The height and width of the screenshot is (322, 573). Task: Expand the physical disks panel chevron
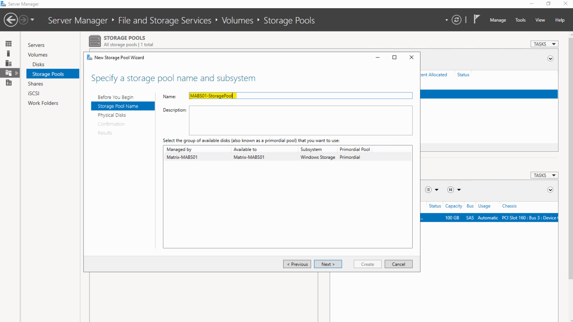(x=550, y=190)
